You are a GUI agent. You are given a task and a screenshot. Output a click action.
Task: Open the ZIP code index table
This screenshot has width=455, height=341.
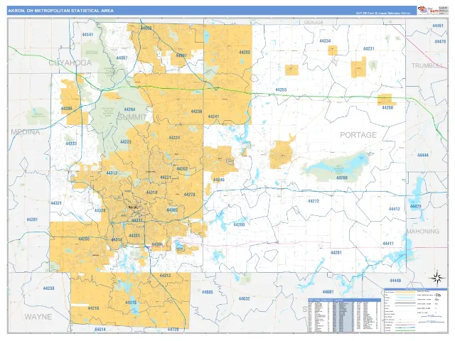[344, 315]
